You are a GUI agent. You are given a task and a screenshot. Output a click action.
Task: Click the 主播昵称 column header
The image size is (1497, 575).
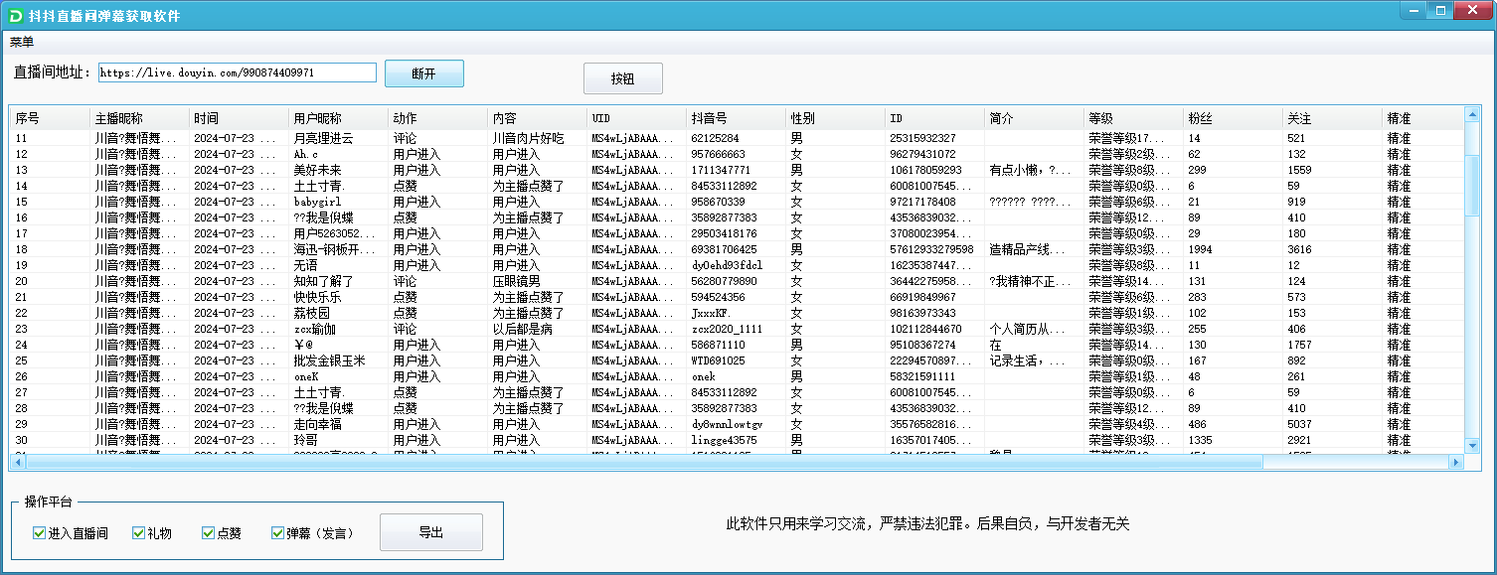tap(139, 118)
